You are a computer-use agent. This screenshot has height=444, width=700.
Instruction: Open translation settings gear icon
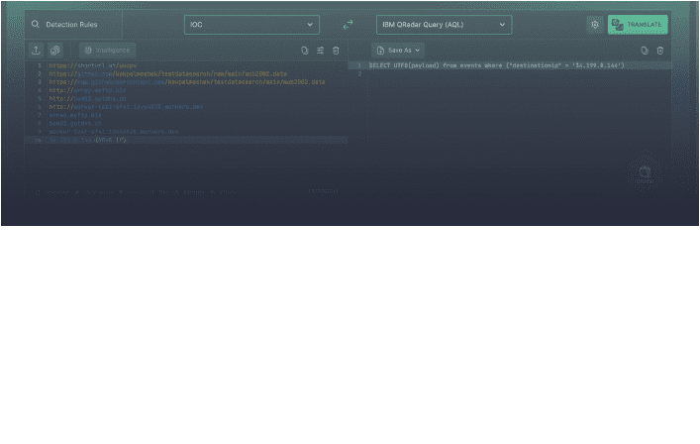594,24
